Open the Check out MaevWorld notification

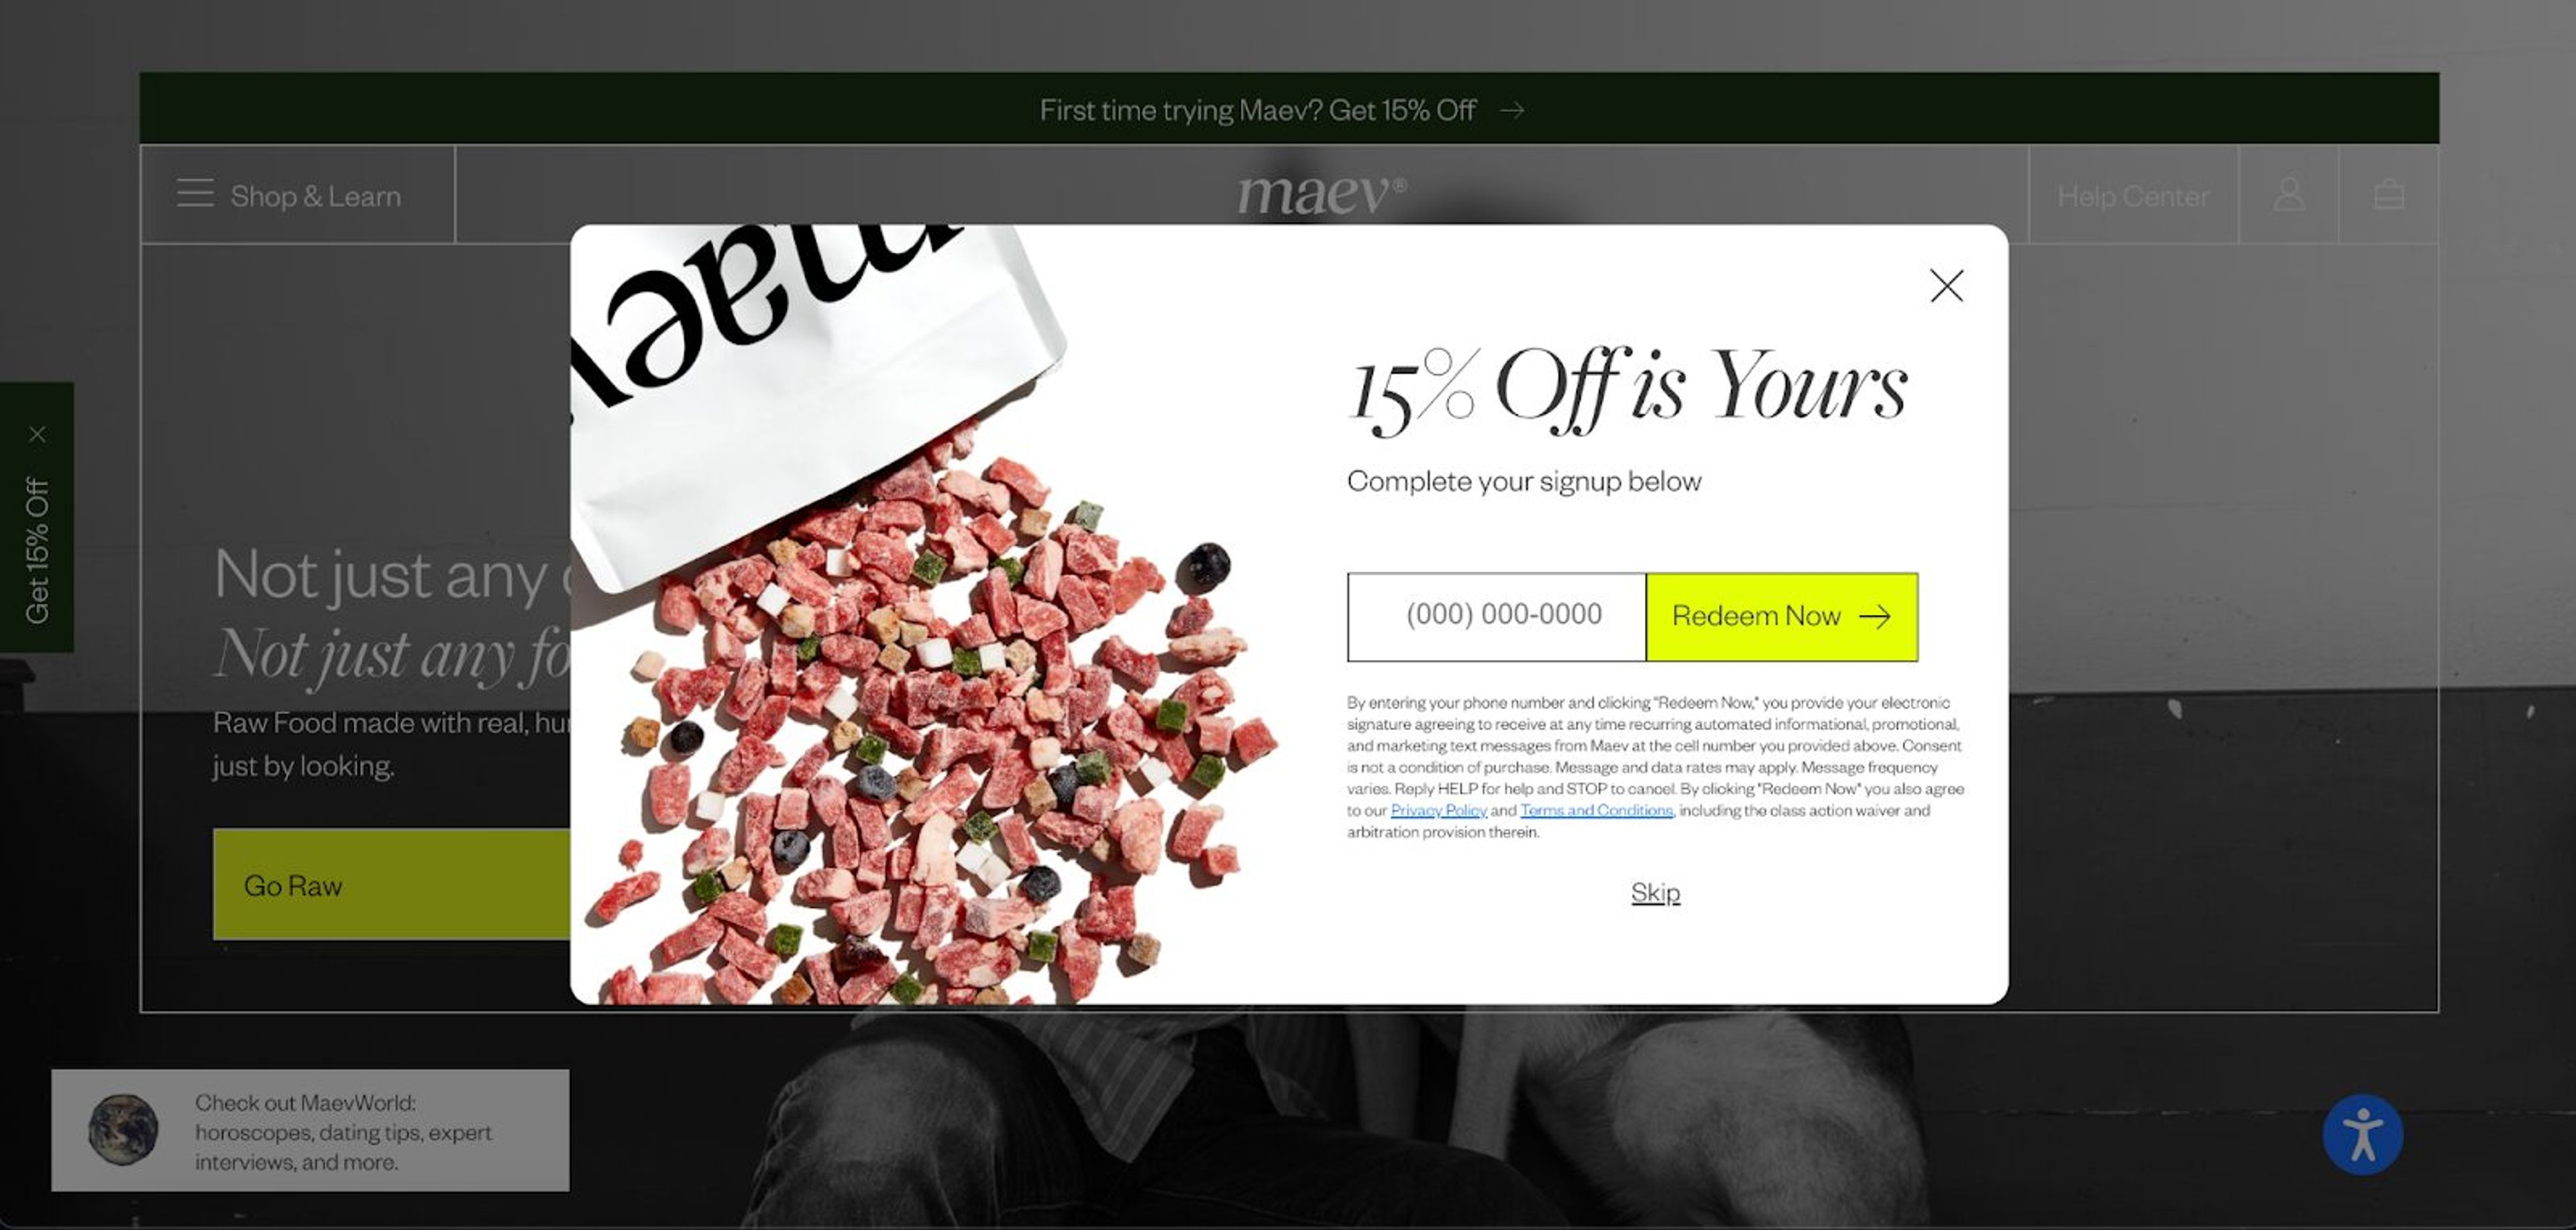coord(310,1130)
